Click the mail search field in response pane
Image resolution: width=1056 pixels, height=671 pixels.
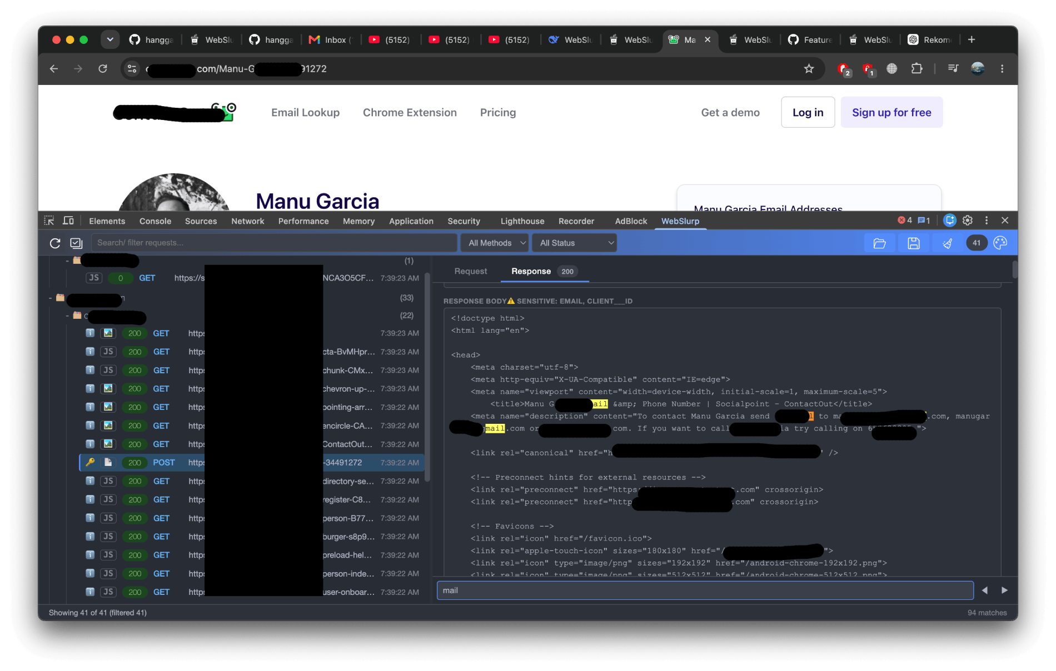(x=705, y=590)
